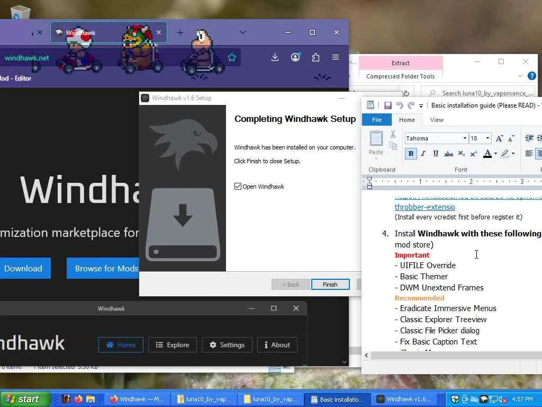
Task: Click the WordPad Save icon in quick access toolbar
Action: pyautogui.click(x=387, y=105)
